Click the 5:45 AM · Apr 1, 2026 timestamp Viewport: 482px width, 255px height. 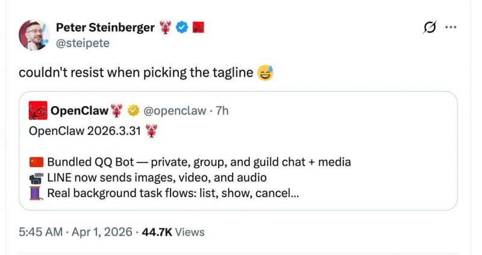74,232
